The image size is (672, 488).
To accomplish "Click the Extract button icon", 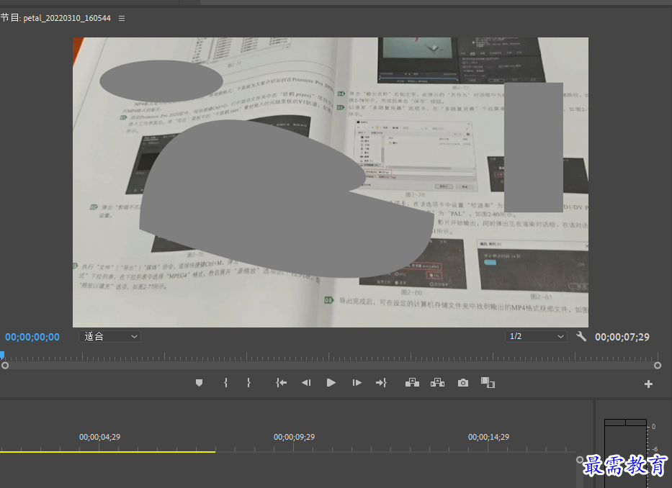I will pos(438,383).
